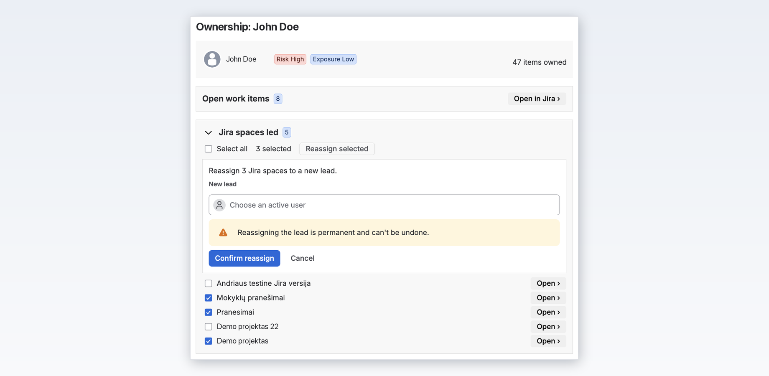Cancel the reassign action
Viewport: 769px width, 376px height.
[x=303, y=258]
